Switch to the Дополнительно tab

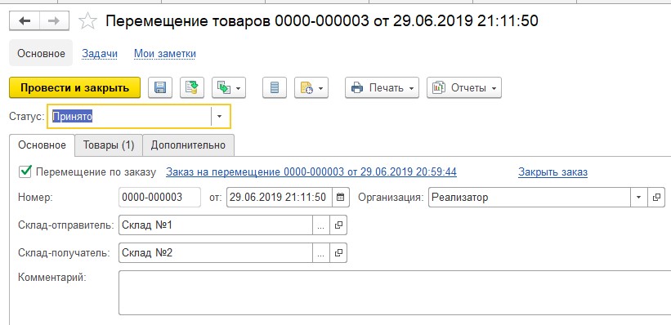coord(188,145)
